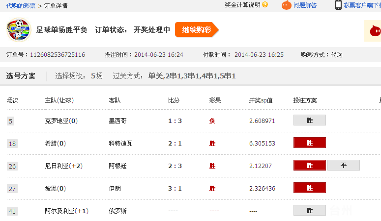Open the 奖金计算说明 link
381x221 pixels.
[242, 5]
